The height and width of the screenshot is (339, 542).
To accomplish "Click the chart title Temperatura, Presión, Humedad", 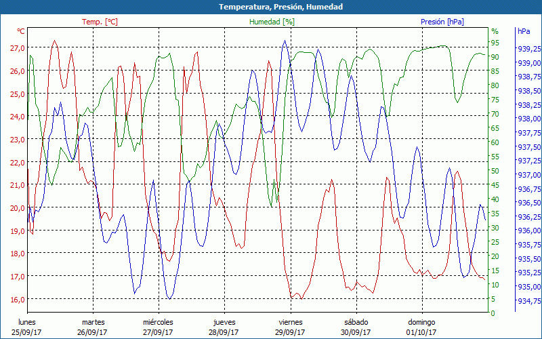I will (271, 7).
